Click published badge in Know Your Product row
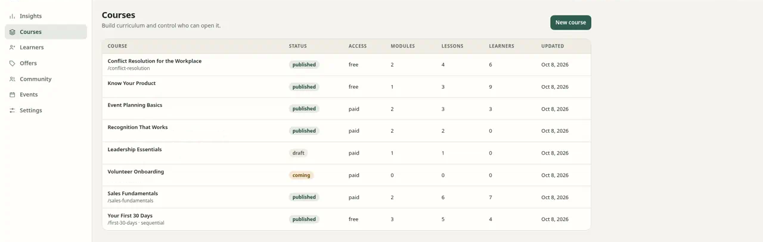 click(x=304, y=87)
